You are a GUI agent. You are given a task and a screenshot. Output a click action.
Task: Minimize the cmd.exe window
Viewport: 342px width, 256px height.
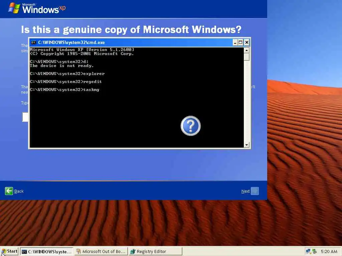point(235,42)
